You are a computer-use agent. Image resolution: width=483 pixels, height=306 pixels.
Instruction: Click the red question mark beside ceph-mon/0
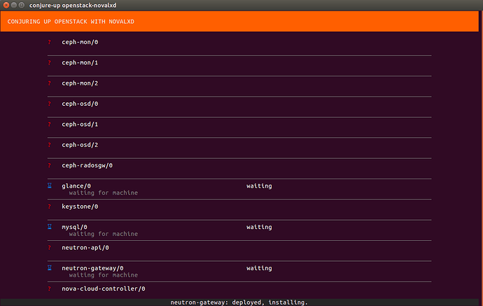(49, 42)
